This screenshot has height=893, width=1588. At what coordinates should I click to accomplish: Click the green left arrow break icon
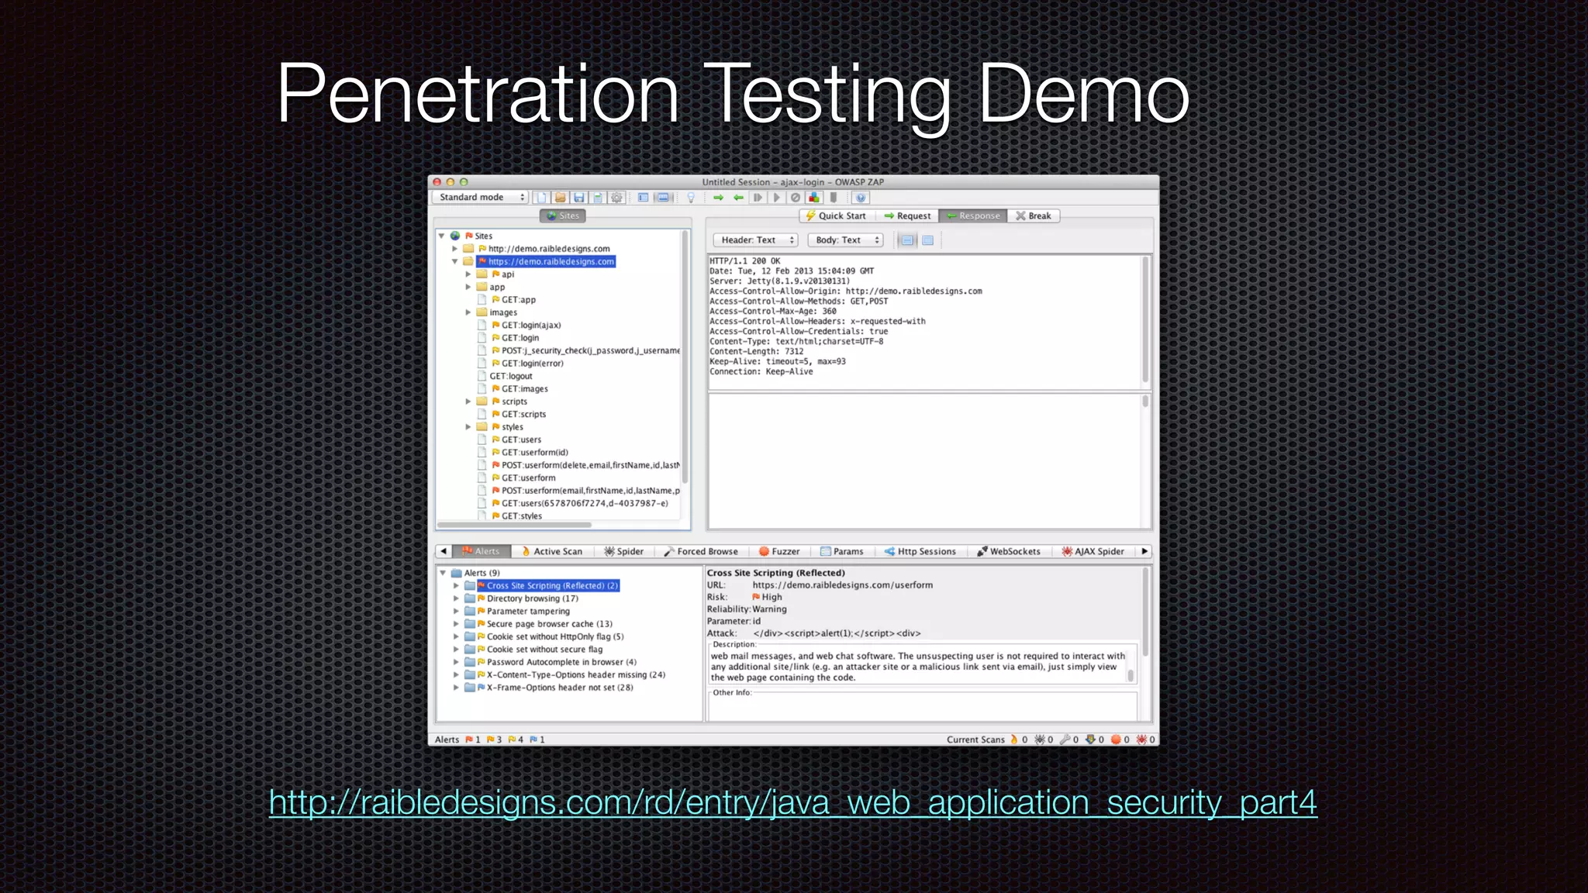738,197
